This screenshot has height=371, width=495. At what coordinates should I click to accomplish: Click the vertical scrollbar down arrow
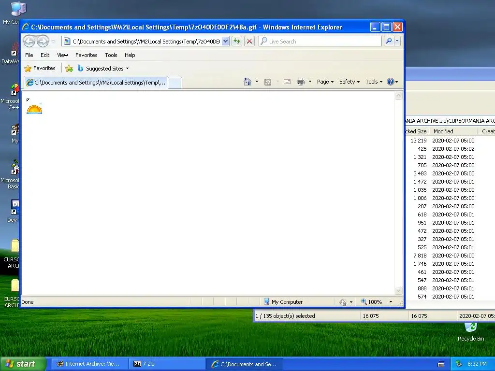click(x=399, y=290)
